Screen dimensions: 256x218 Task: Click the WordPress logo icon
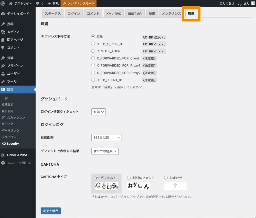(x=3, y=4)
